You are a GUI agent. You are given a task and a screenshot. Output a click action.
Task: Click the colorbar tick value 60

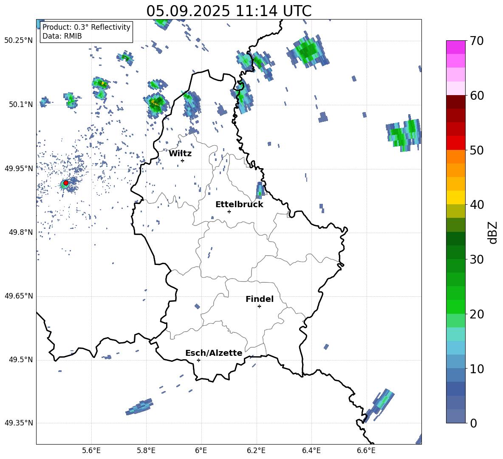coord(477,96)
